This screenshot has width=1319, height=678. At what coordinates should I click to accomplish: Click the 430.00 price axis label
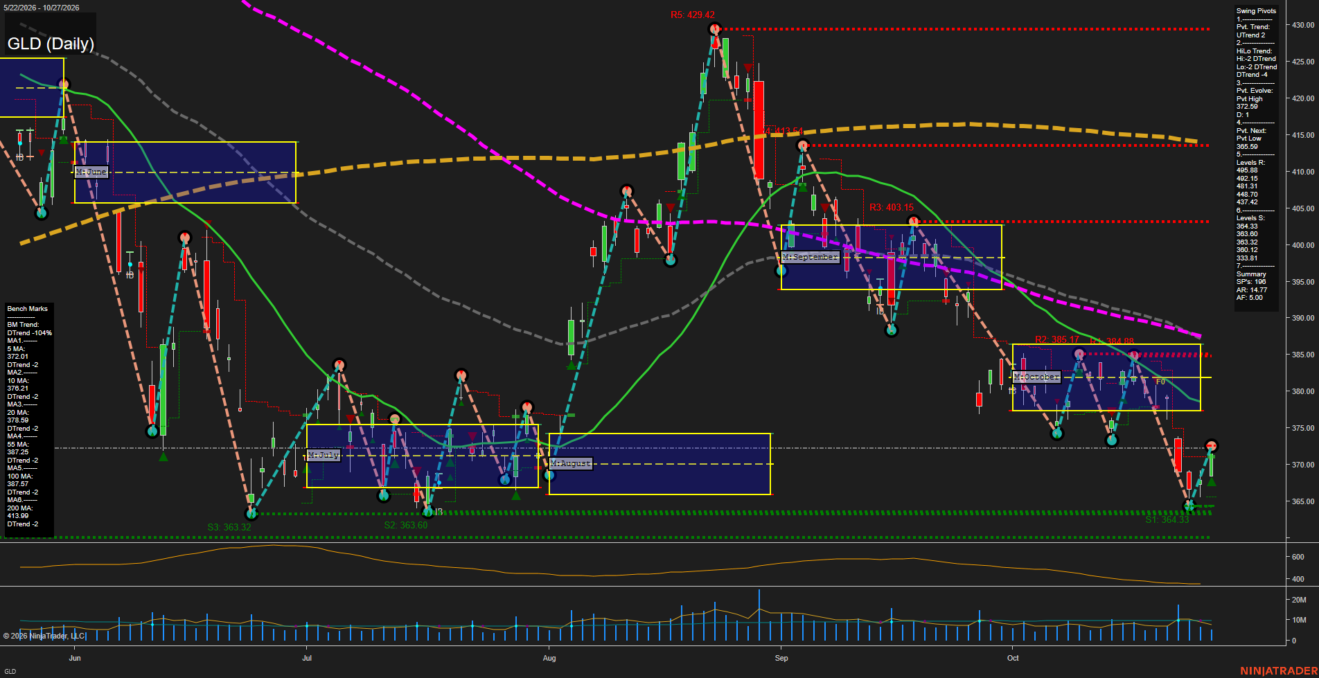click(1302, 25)
